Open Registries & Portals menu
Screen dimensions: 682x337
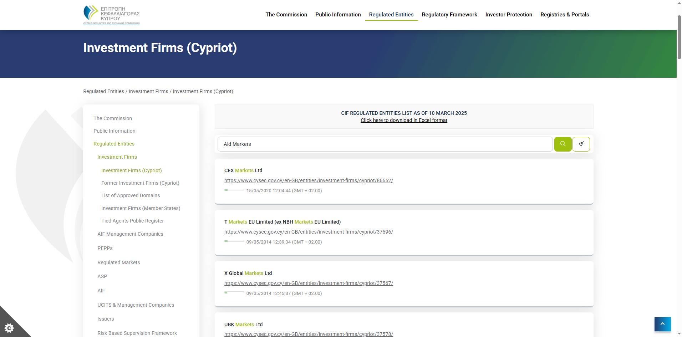(x=564, y=15)
